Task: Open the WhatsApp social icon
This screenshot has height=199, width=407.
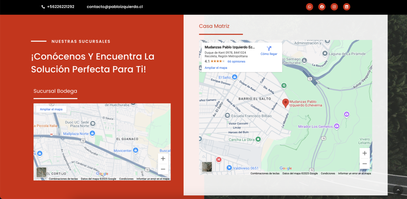Action: click(309, 7)
